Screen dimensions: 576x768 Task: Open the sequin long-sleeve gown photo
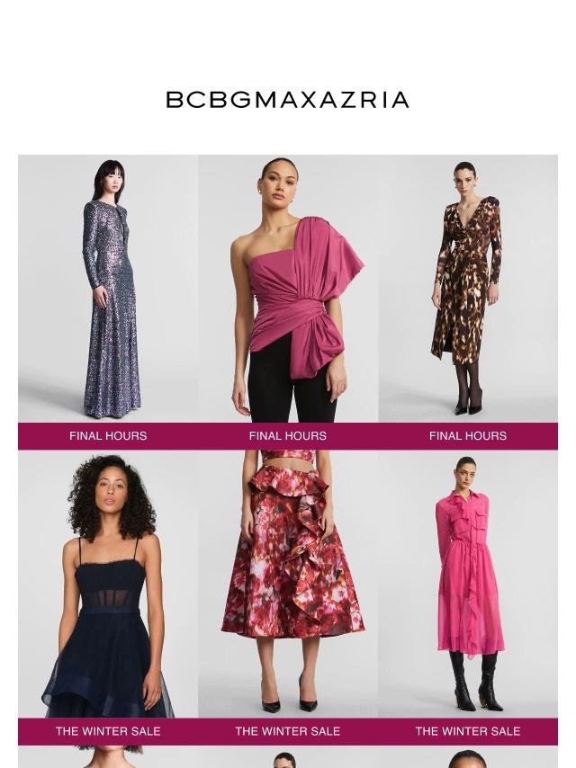(108, 289)
